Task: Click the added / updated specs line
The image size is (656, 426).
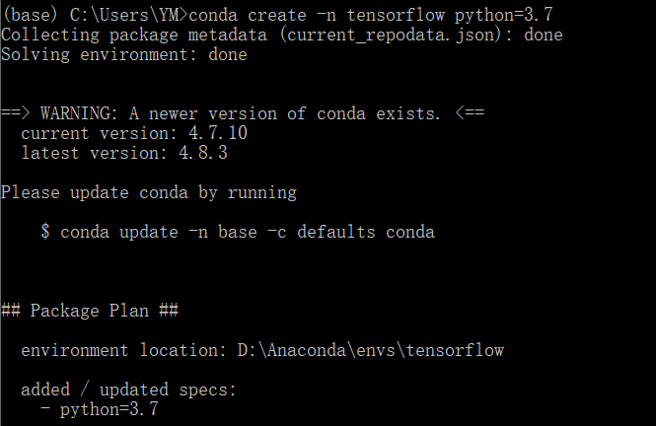Action: pyautogui.click(x=129, y=390)
